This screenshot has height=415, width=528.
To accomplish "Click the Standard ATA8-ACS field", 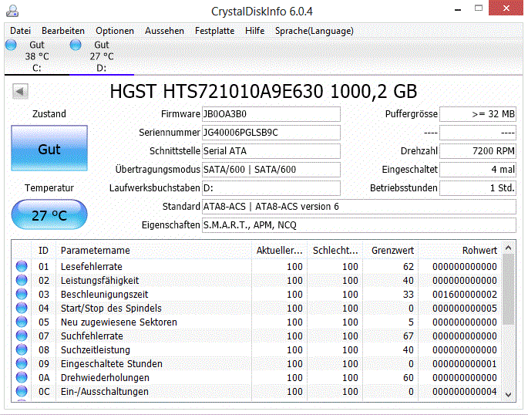I will (x=359, y=207).
